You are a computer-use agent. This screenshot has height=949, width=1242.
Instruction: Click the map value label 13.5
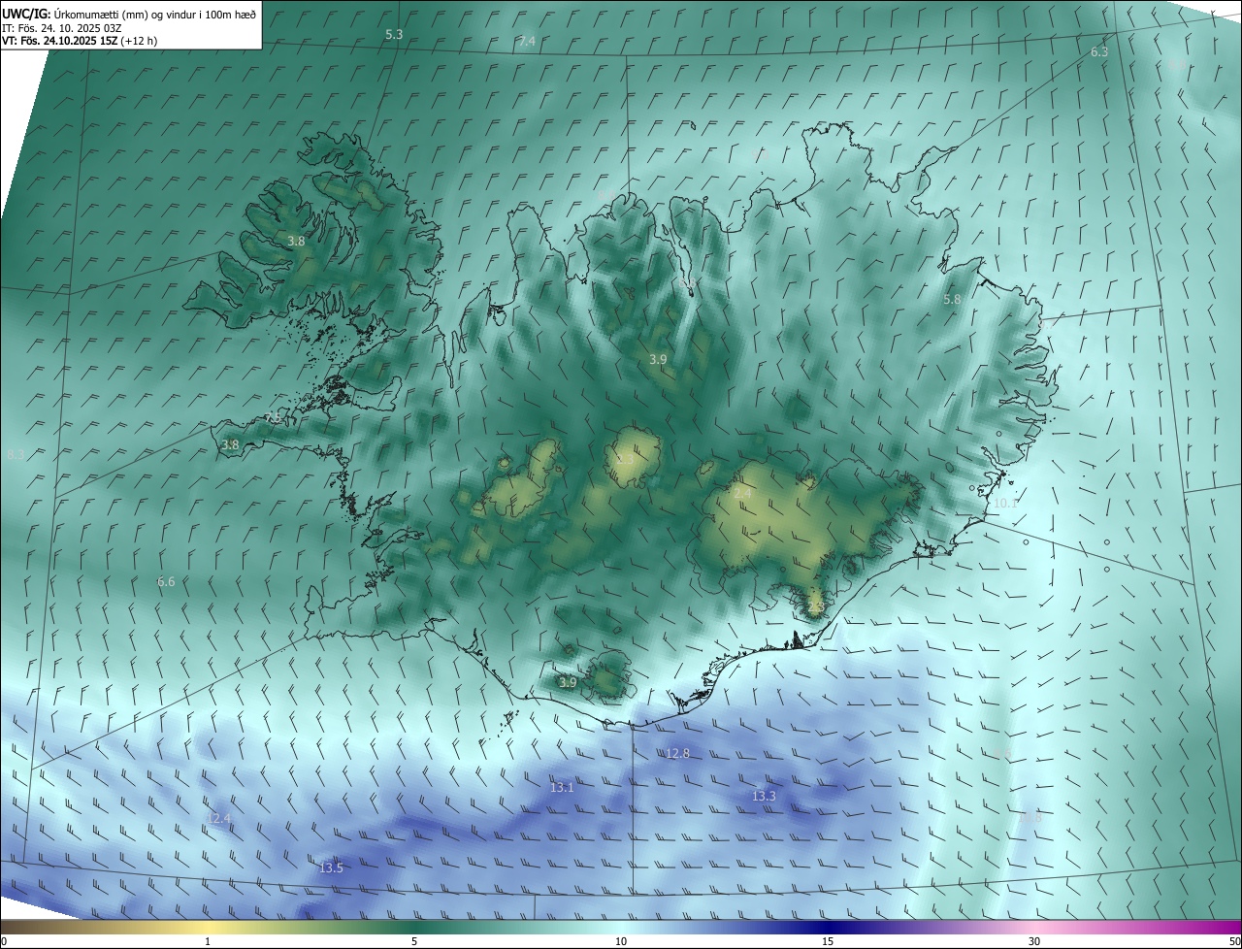331,867
